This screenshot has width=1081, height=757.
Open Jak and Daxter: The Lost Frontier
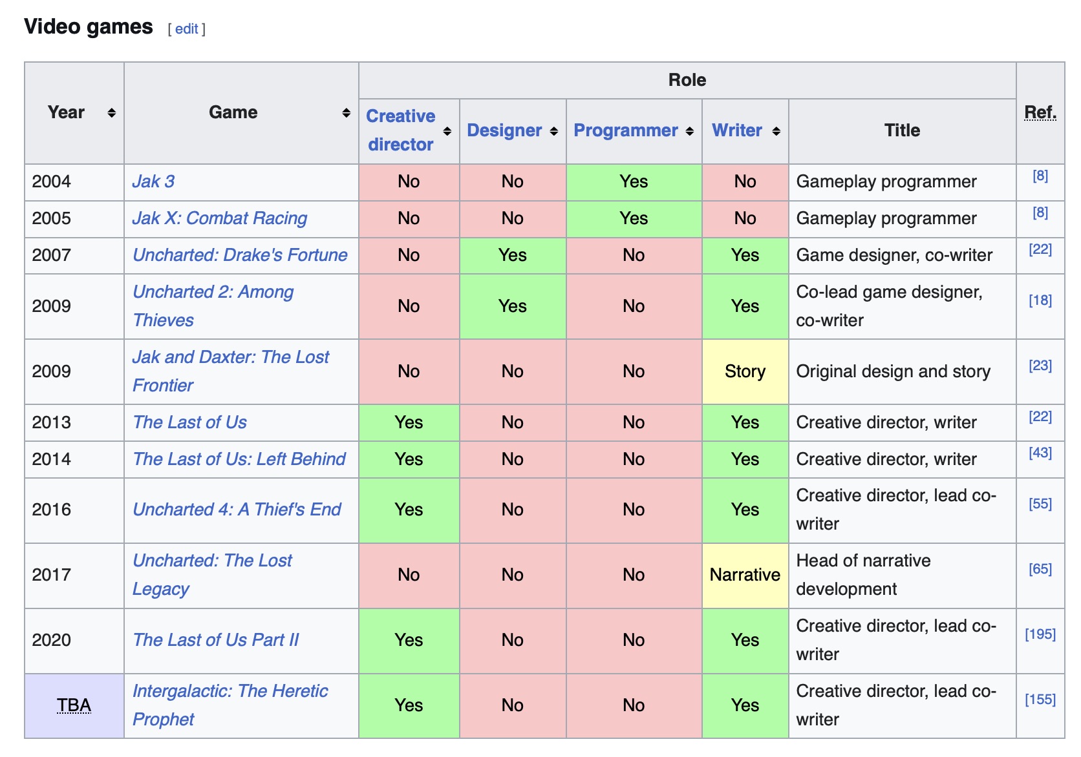(x=231, y=371)
